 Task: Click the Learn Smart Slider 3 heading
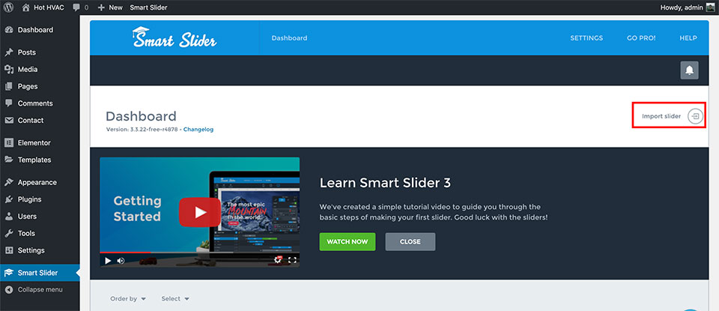[x=385, y=183]
